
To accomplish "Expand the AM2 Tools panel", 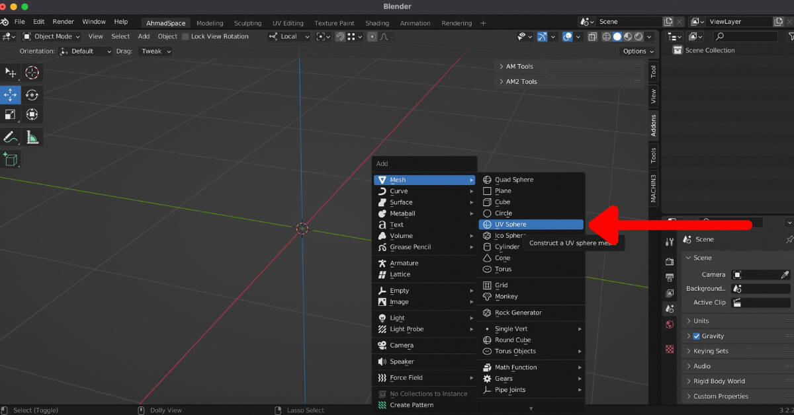I will coord(569,81).
